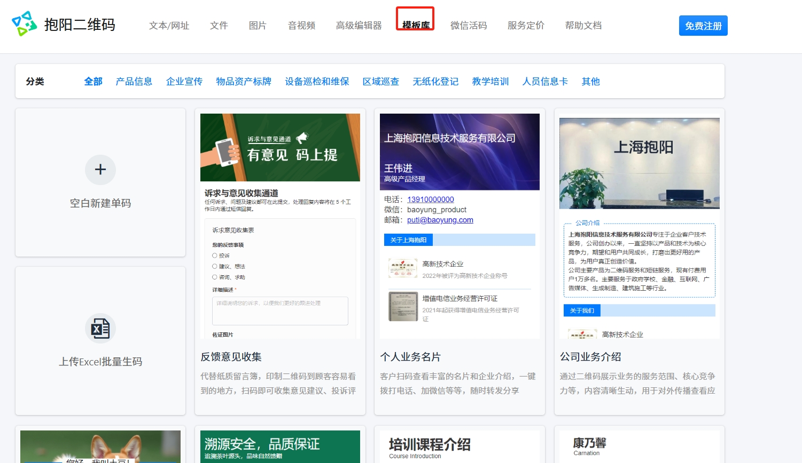Click the 详细描述 text field

point(280,311)
